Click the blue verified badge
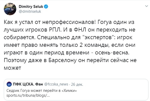The height and width of the screenshot is (101, 150). tap(46, 7)
